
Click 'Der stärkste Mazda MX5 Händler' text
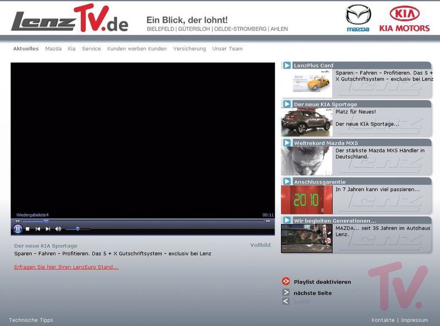(x=380, y=154)
